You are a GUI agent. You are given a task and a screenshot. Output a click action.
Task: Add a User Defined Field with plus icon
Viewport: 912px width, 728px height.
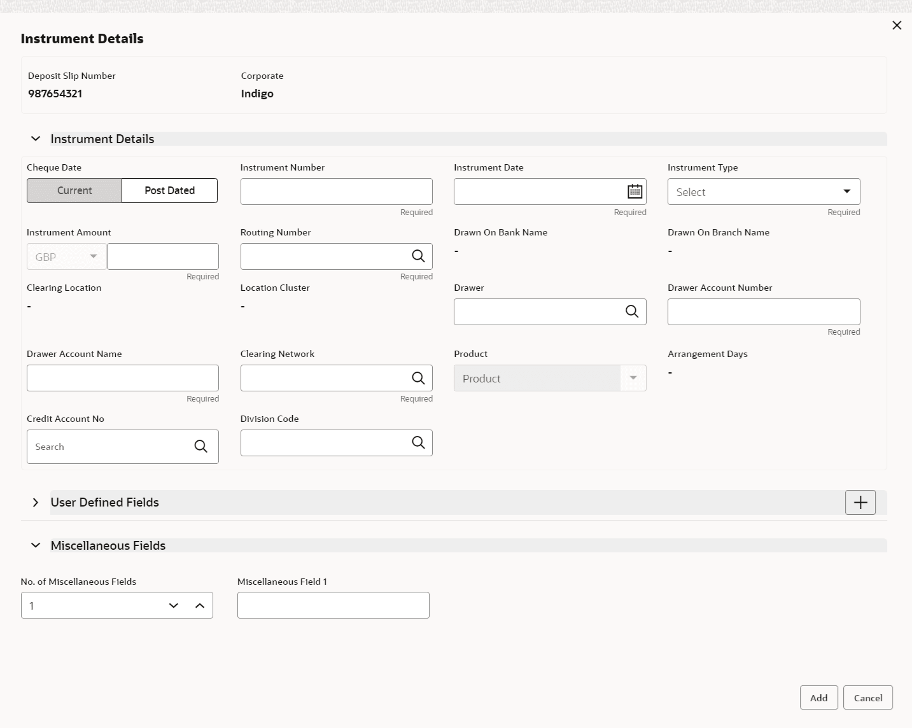860,502
